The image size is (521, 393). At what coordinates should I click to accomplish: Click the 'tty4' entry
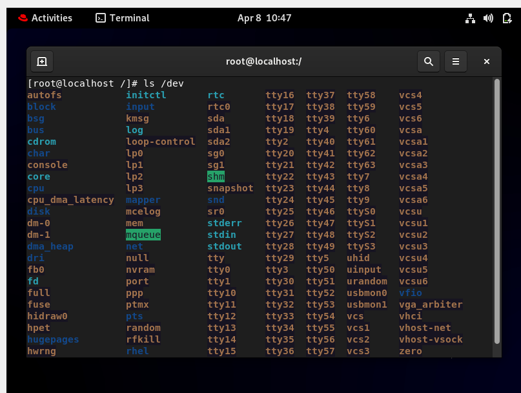[318, 130]
